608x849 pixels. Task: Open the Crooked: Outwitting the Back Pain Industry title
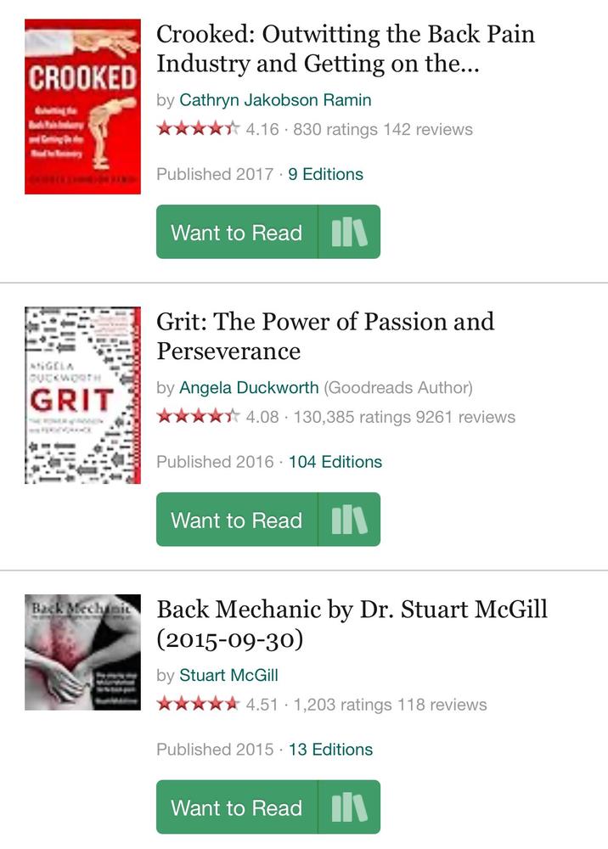point(344,48)
